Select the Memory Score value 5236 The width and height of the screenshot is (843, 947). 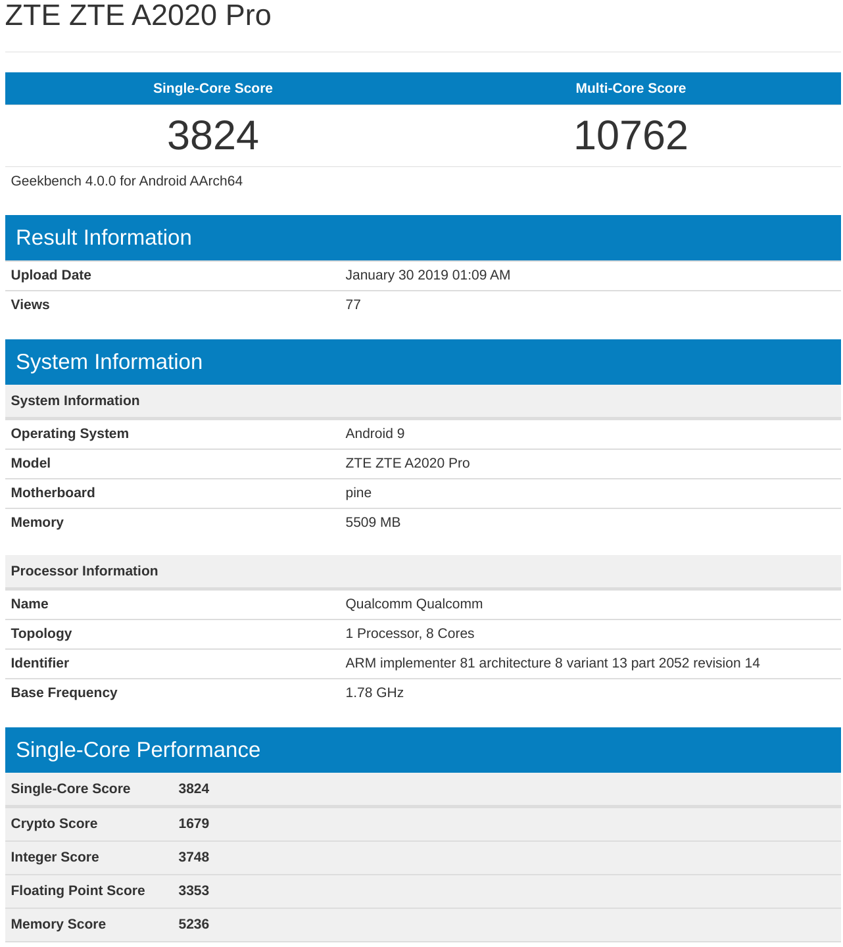click(193, 924)
